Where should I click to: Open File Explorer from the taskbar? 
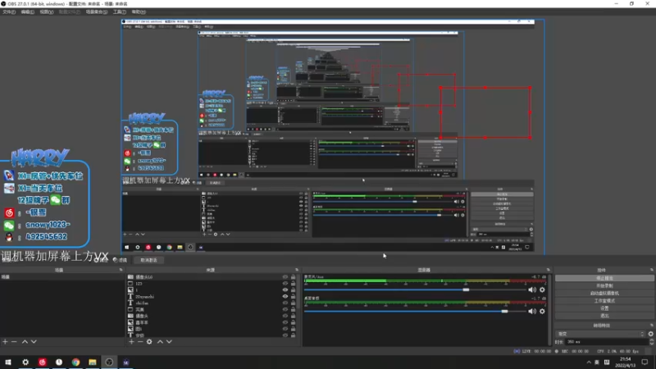point(93,362)
